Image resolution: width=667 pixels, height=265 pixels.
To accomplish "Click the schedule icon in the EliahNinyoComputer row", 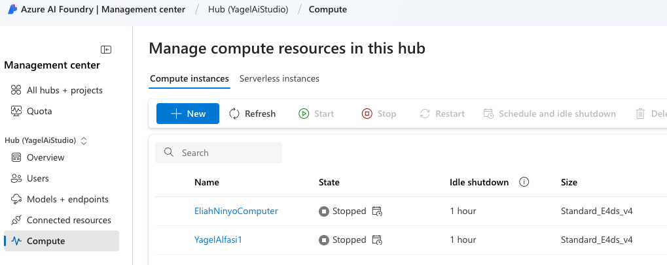I will 377,211.
